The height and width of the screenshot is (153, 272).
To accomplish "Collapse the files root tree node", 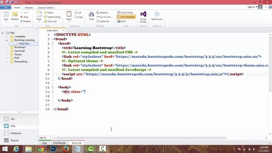I will [3, 33].
